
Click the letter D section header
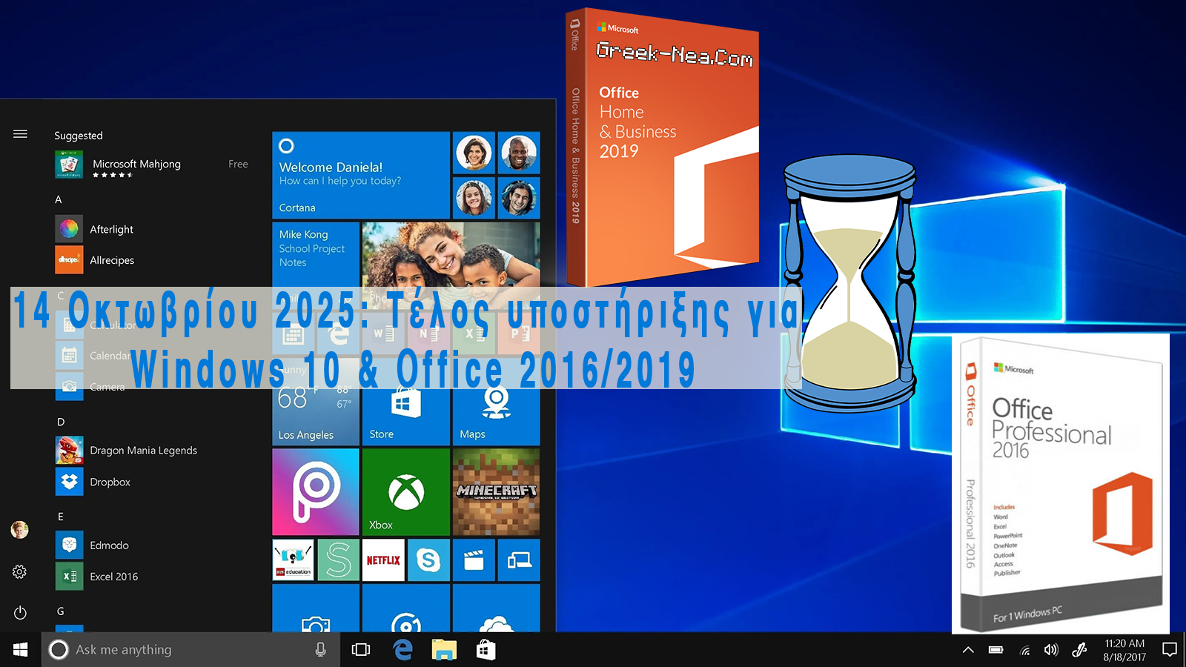[61, 422]
